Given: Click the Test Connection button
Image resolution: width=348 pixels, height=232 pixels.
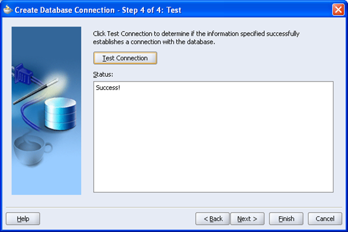Looking at the screenshot, I should [x=125, y=58].
